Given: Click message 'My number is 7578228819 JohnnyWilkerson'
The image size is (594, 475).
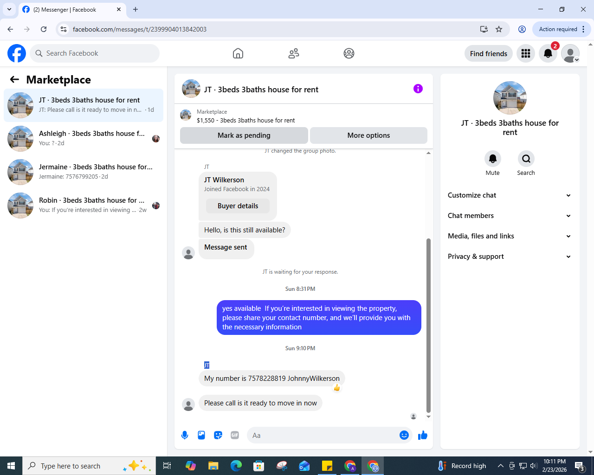Looking at the screenshot, I should click(272, 379).
